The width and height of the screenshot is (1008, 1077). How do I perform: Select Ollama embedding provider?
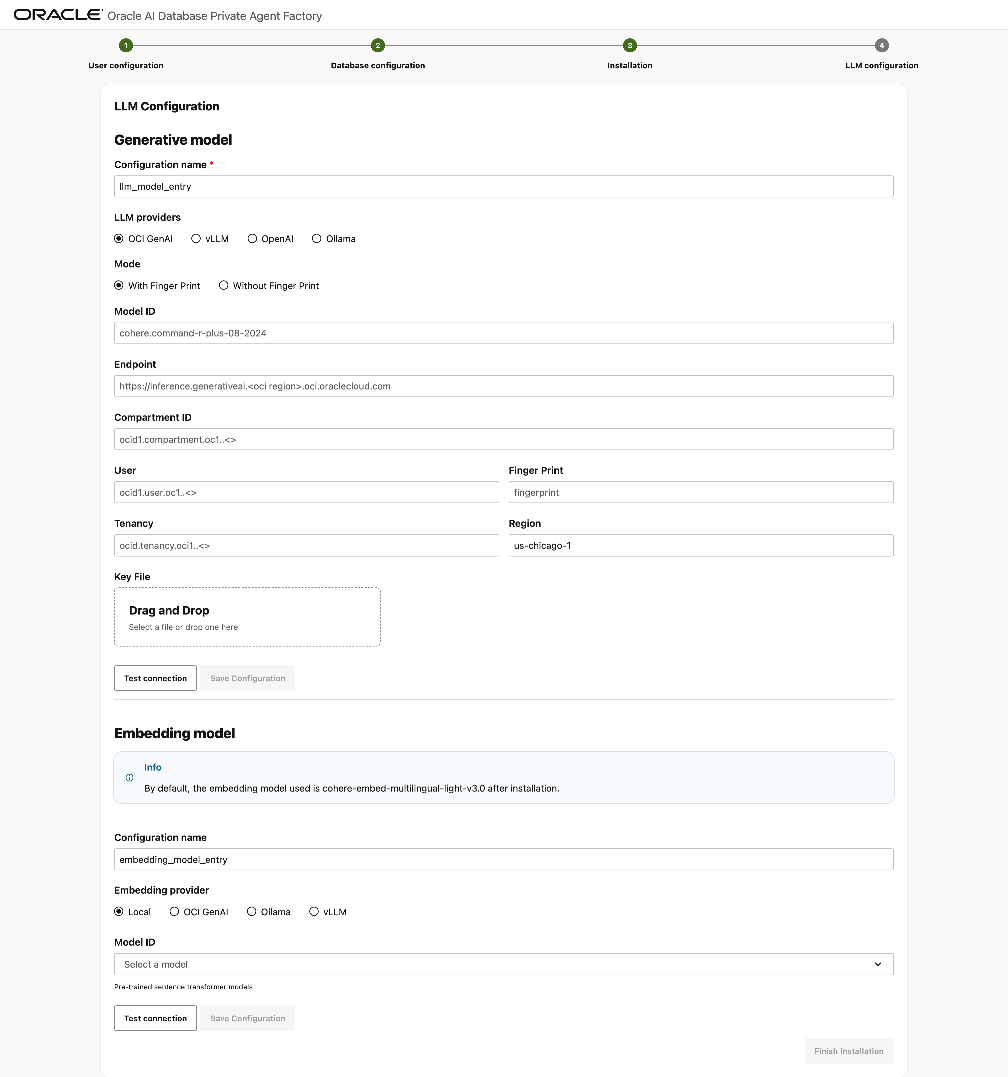(252, 912)
